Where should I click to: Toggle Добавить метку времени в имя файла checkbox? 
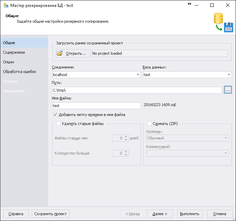(55, 115)
